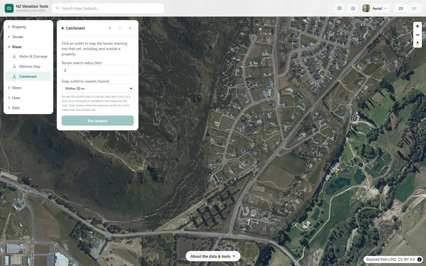Expand the Data section
This screenshot has width=426, height=266.
28,108
